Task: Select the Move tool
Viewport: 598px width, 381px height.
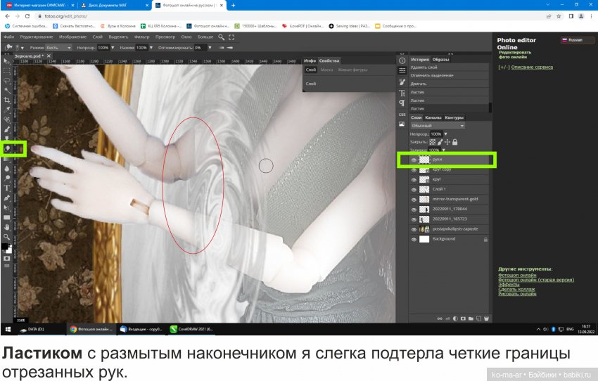Action: tap(6, 61)
